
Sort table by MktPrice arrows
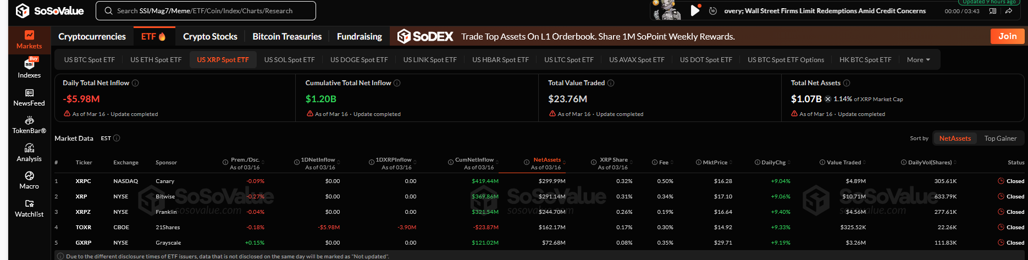[x=731, y=163]
